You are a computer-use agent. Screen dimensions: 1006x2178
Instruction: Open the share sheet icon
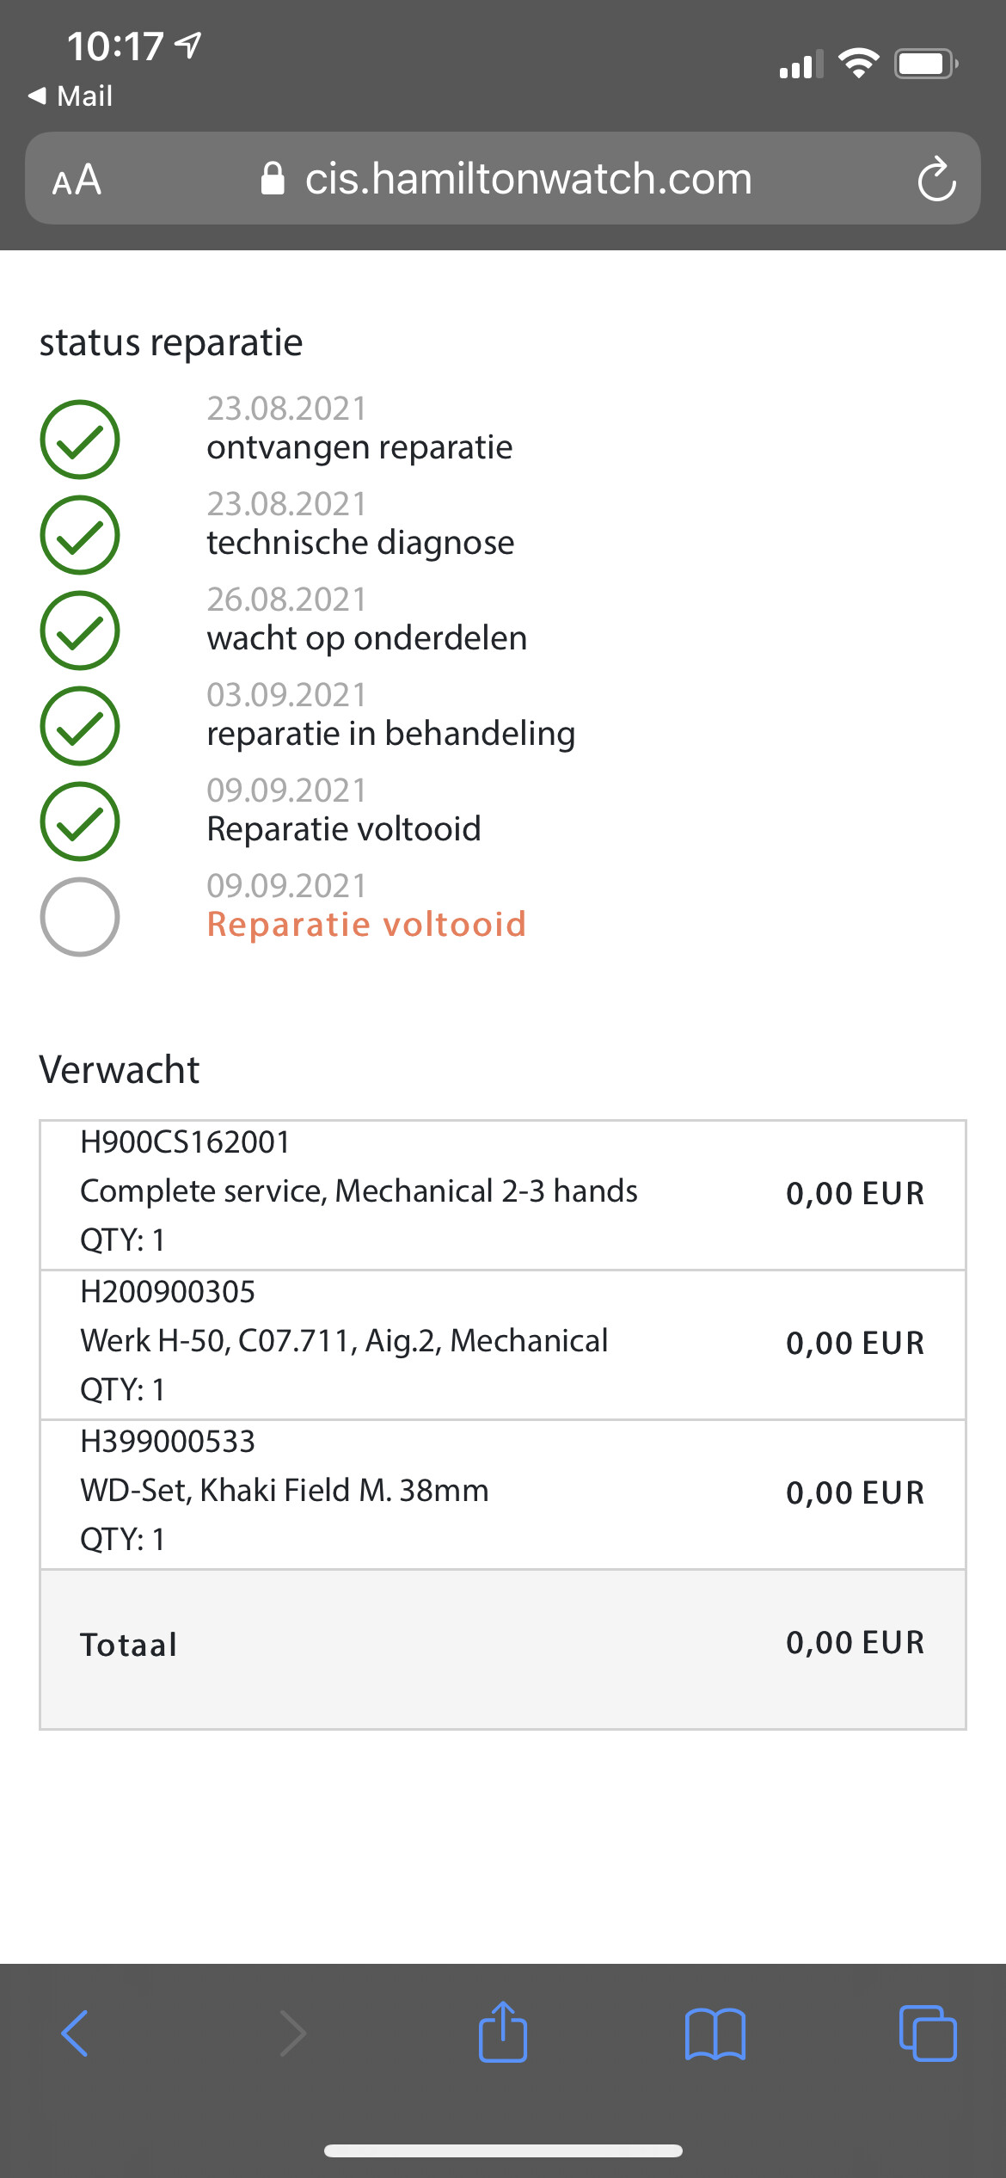click(x=503, y=2032)
